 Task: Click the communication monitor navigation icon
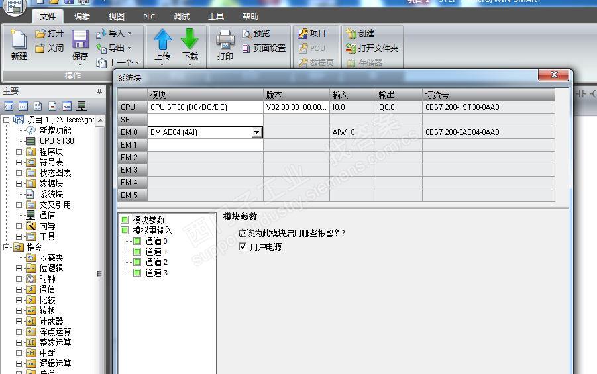[x=81, y=106]
